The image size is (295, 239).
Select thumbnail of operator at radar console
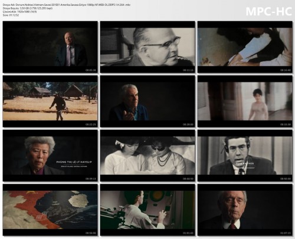click(147, 210)
